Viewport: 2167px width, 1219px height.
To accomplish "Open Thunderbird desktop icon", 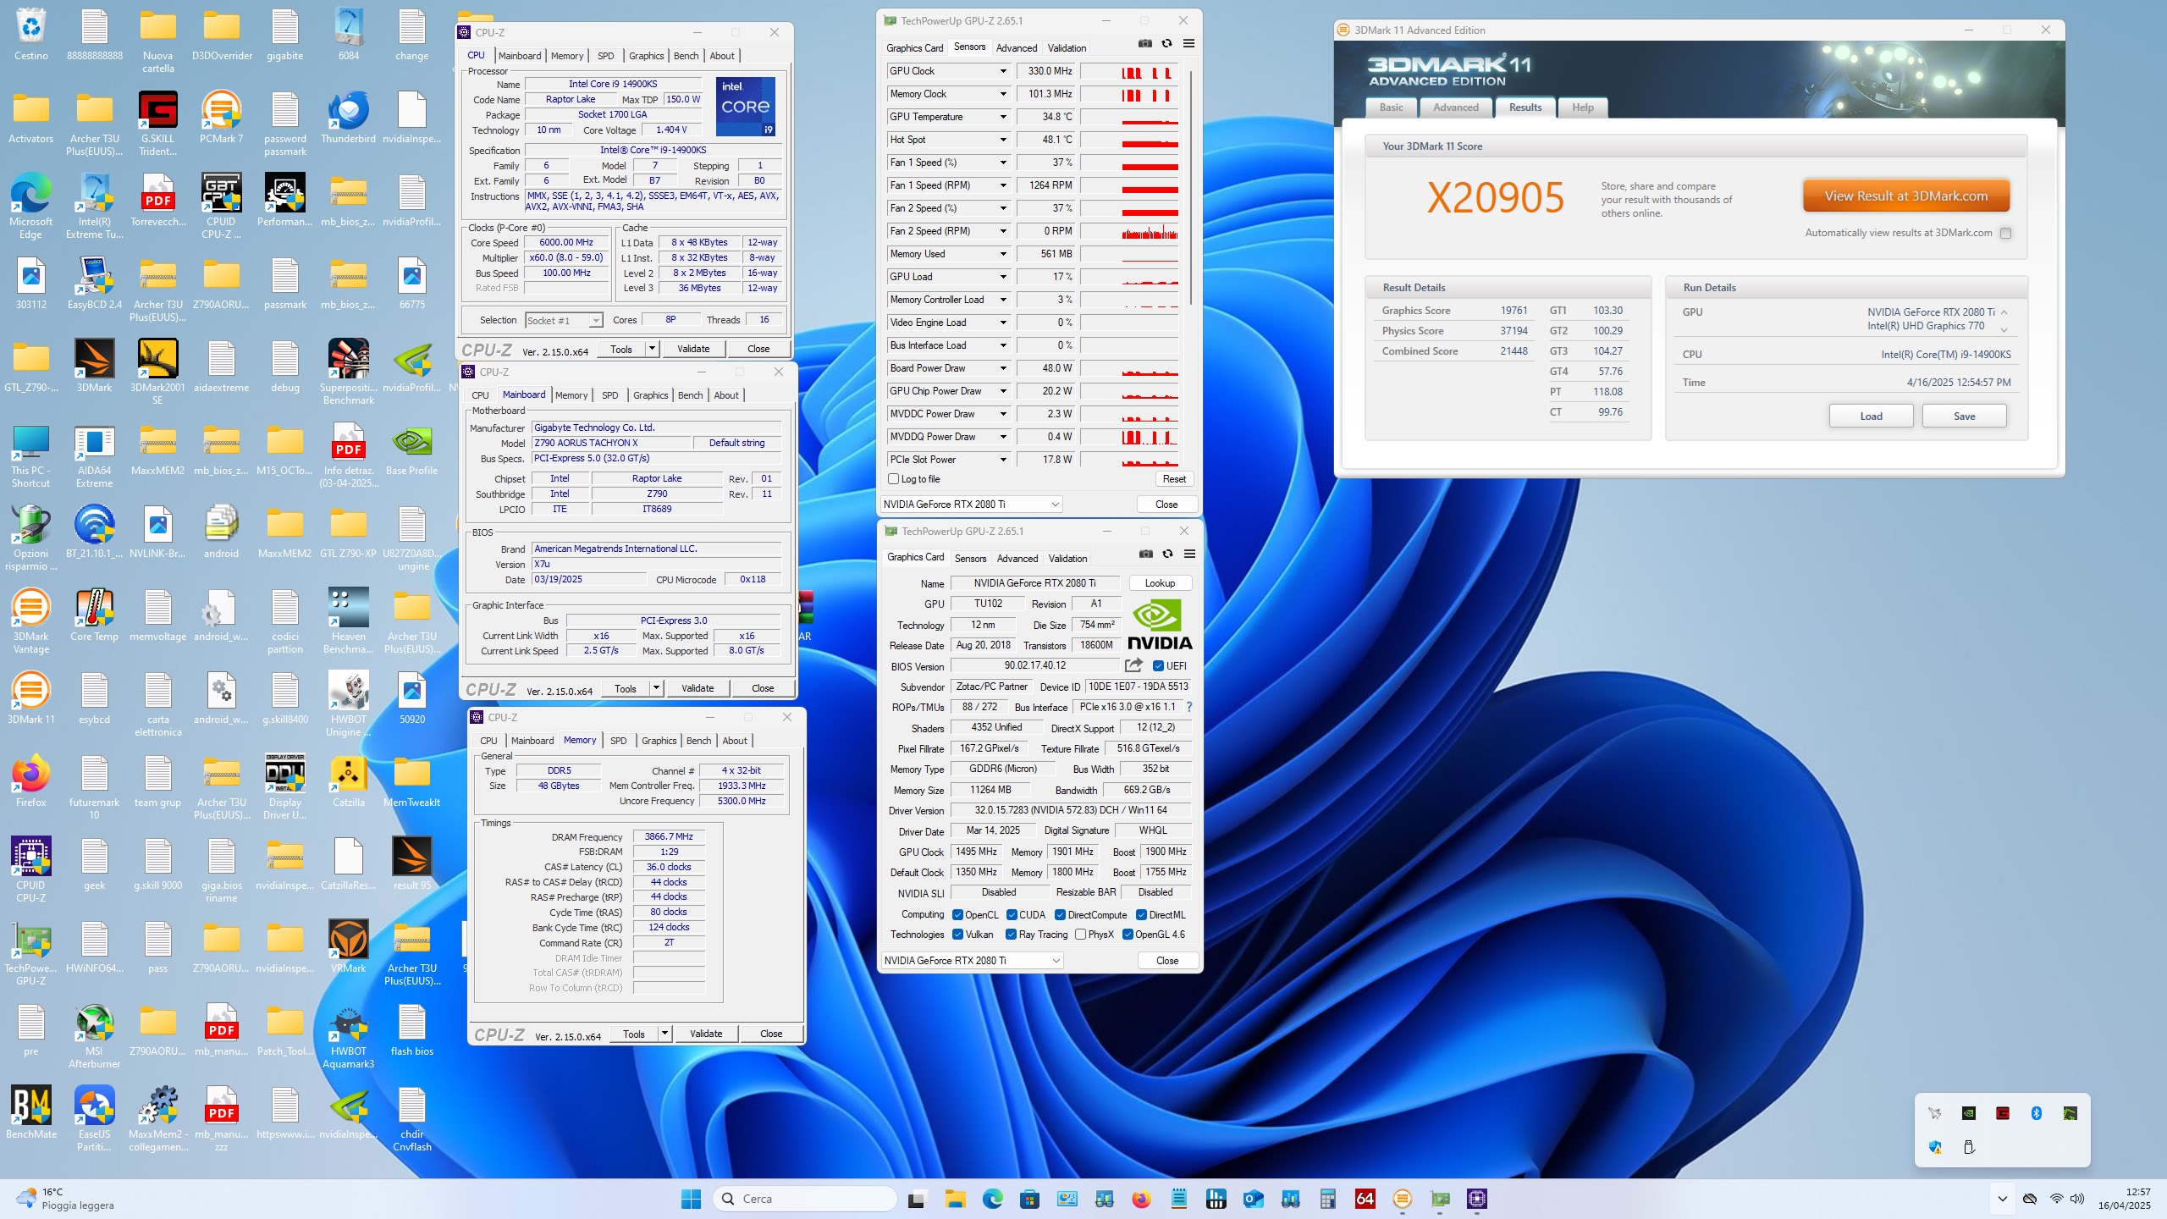I will click(x=349, y=119).
